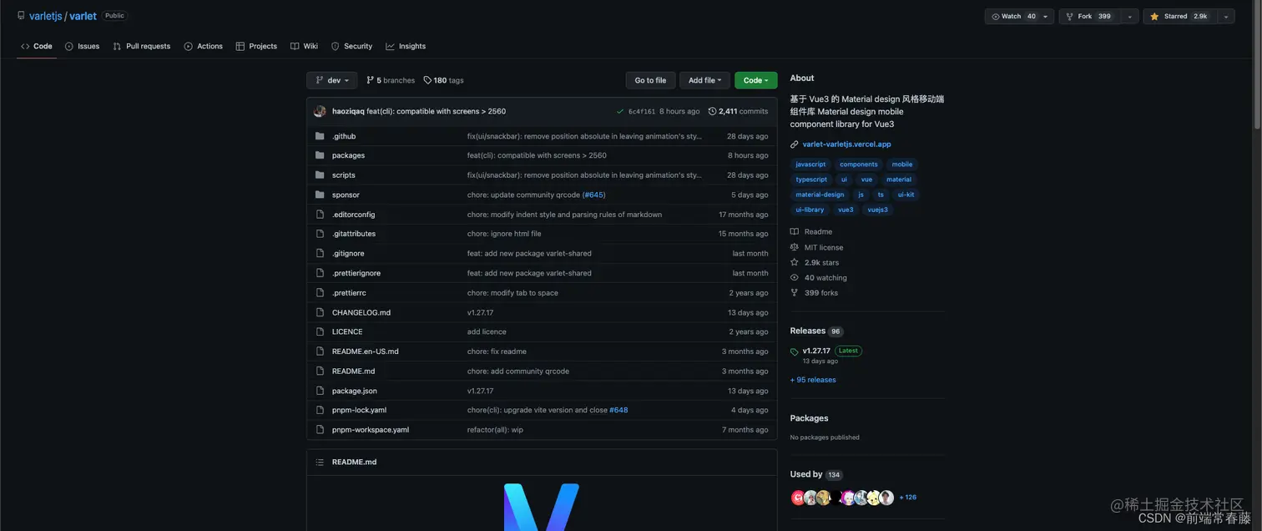Open issue link #648 in pnpm-lock.yaml row
The width and height of the screenshot is (1262, 531).
pyautogui.click(x=618, y=410)
